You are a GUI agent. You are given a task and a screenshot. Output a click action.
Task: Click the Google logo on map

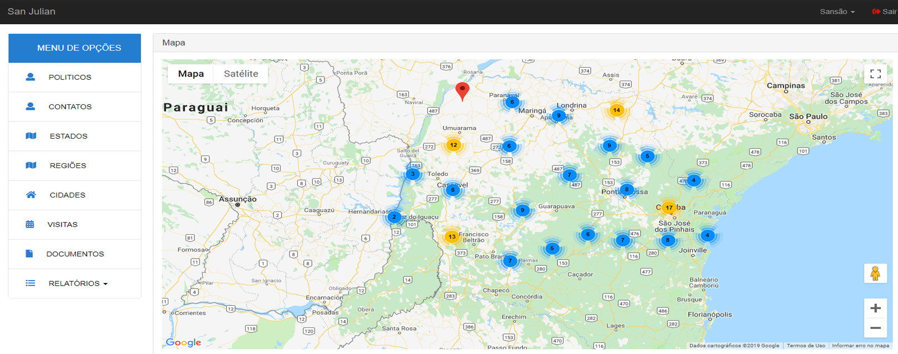point(183,342)
